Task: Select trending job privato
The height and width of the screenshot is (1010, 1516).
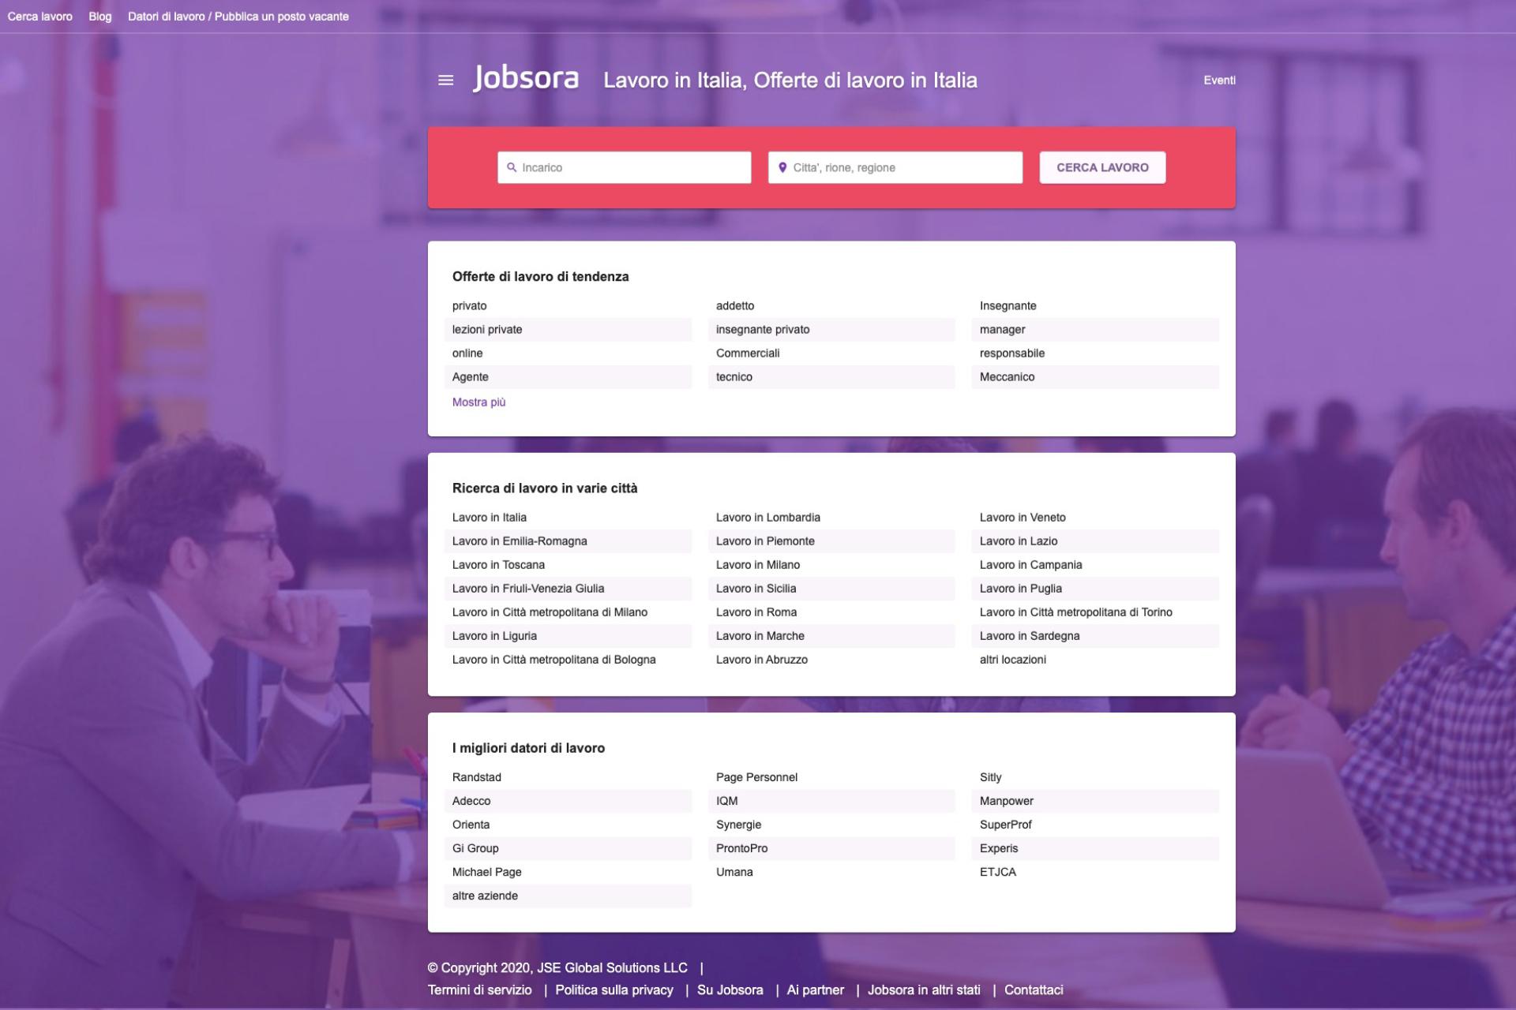Action: tap(470, 306)
